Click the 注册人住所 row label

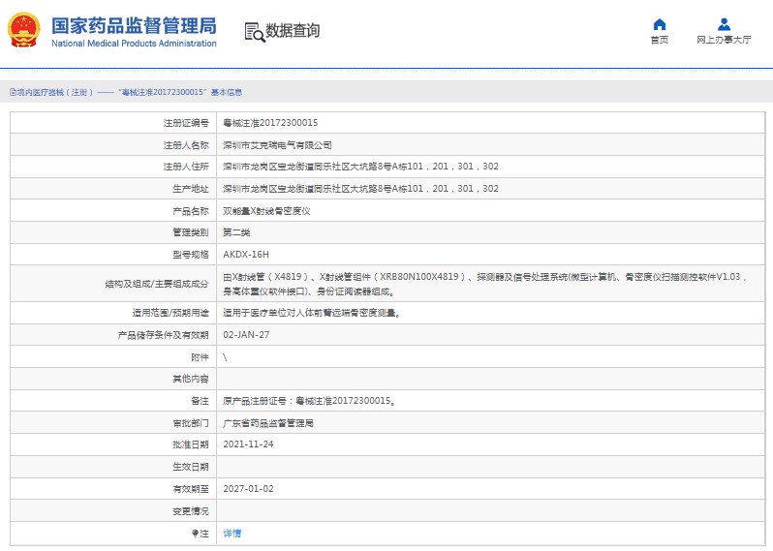(x=186, y=167)
